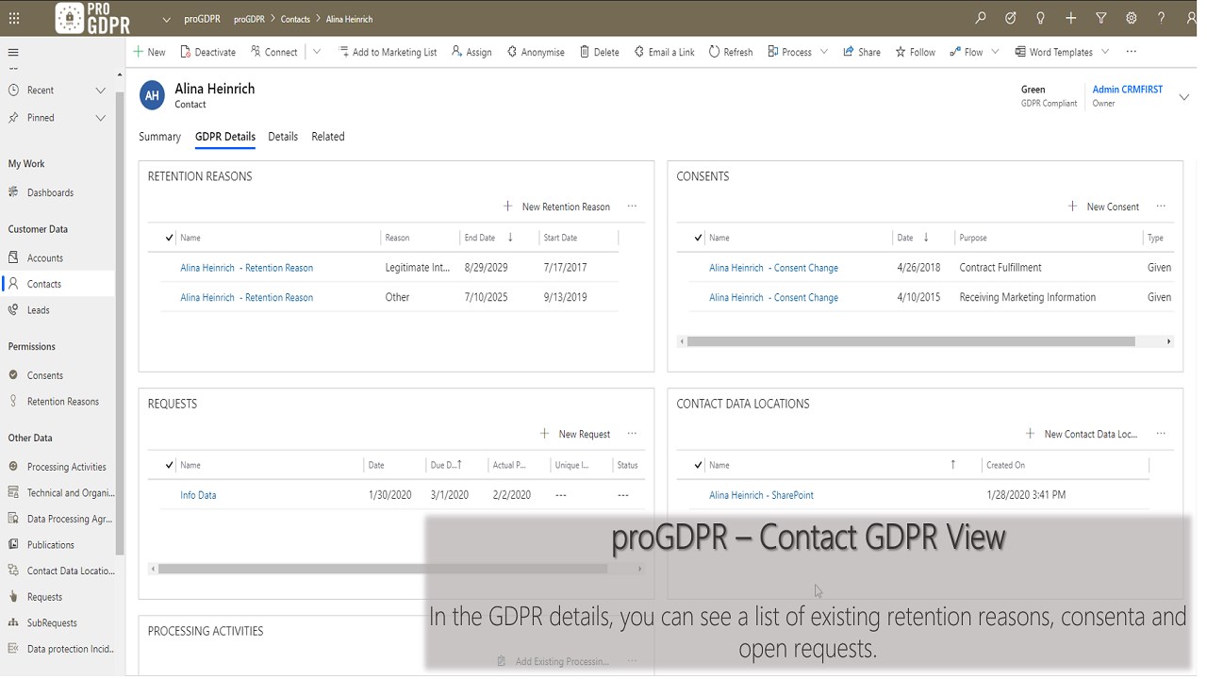Screen dimensions: 1207x679
Task: Click New Consent button
Action: 1103,207
